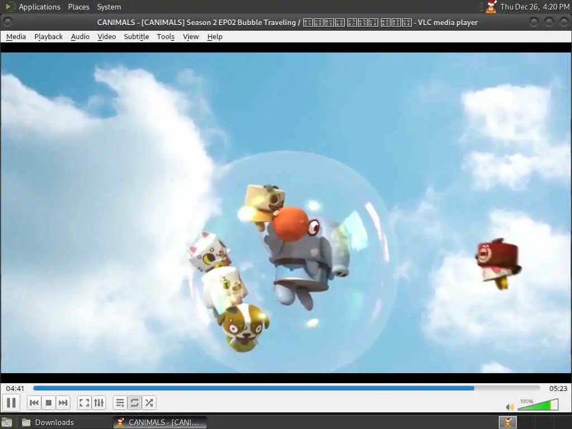Open the Media menu
Screen dimensions: 572x429
[16, 36]
